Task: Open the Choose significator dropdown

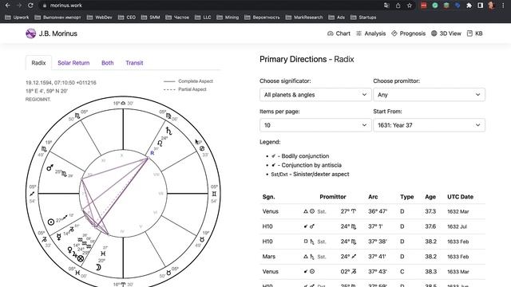Action: pos(315,95)
